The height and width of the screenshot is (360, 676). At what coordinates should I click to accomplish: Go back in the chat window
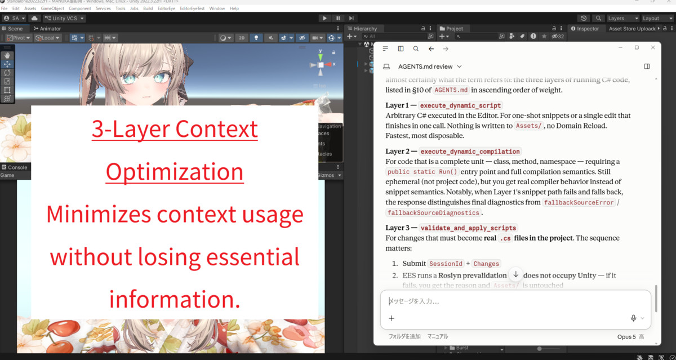click(431, 49)
